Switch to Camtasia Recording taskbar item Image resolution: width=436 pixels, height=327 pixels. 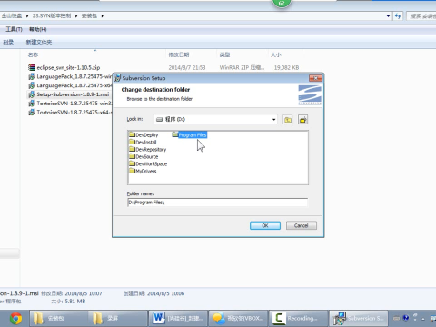(x=298, y=318)
